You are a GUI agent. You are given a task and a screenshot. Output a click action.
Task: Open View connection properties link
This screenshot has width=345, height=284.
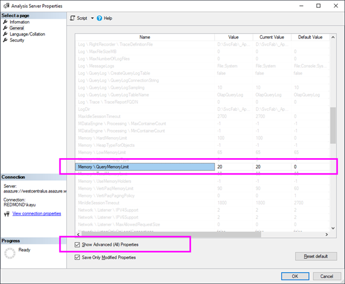(x=37, y=213)
